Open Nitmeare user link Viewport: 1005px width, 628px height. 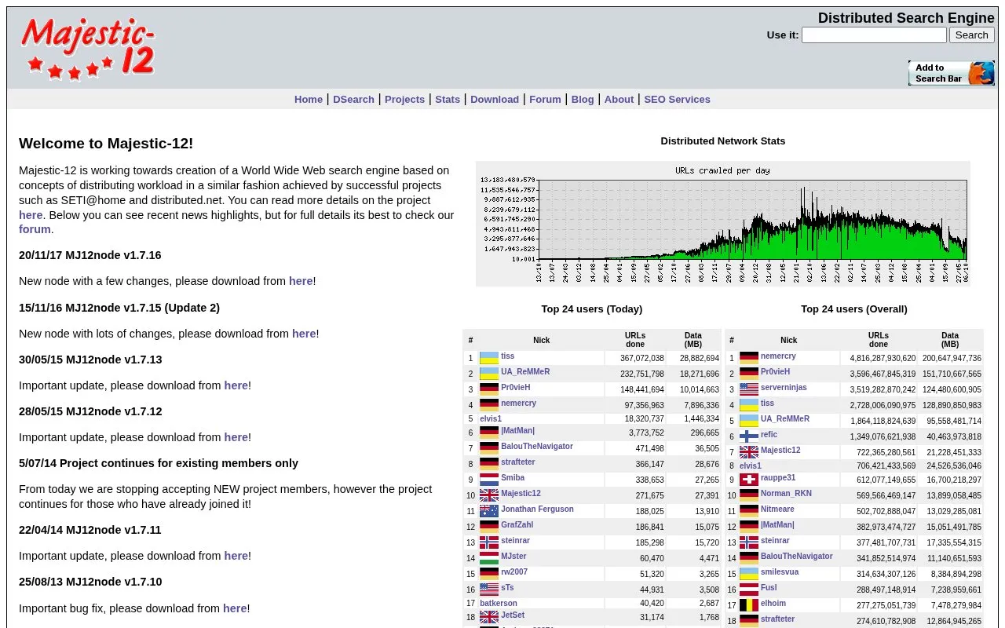pyautogui.click(x=777, y=509)
